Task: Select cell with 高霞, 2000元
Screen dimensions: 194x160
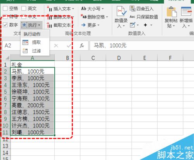Action: point(33,105)
